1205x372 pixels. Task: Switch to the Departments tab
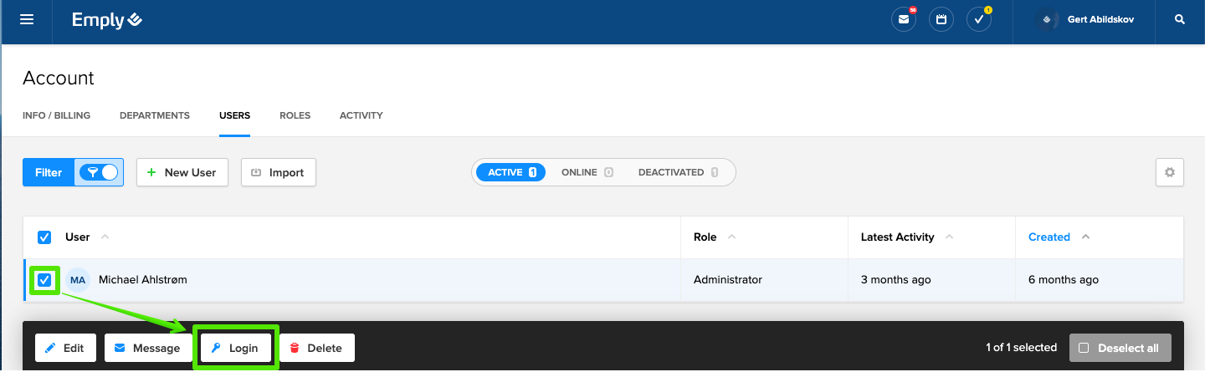[x=155, y=115]
